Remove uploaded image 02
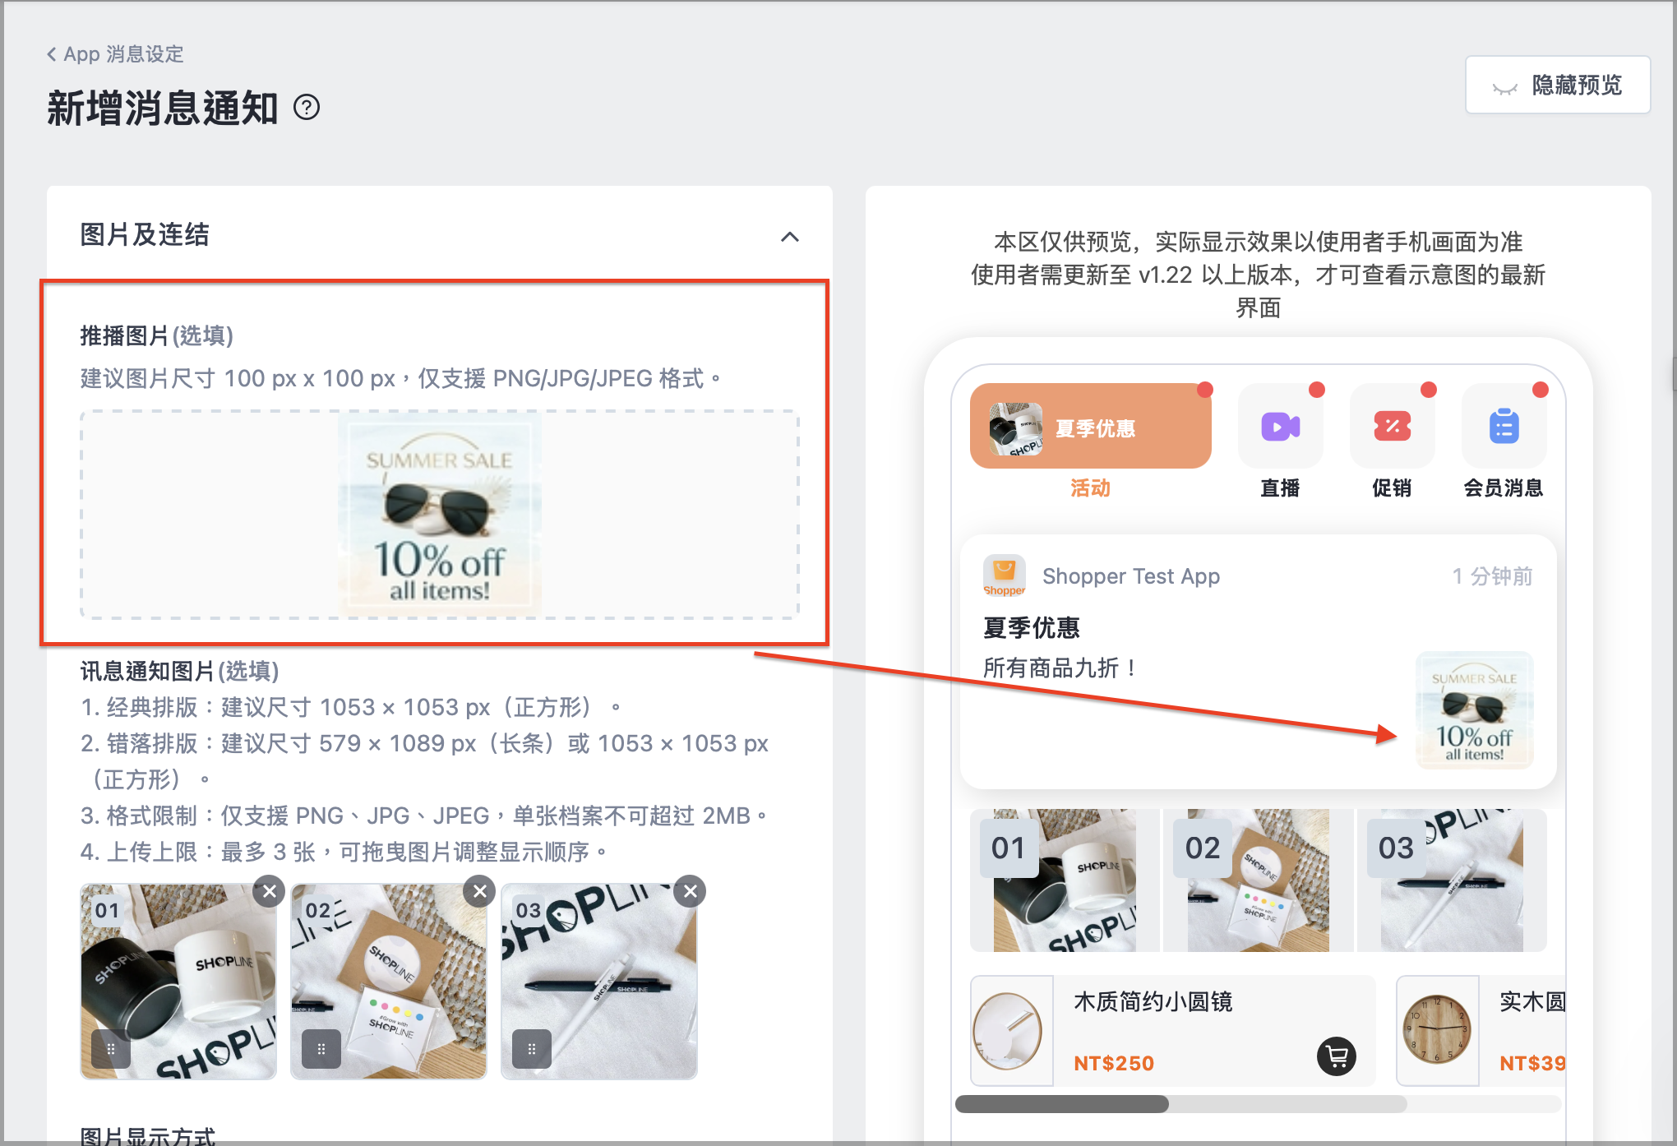Screen dimensions: 1677x1146 click(479, 891)
